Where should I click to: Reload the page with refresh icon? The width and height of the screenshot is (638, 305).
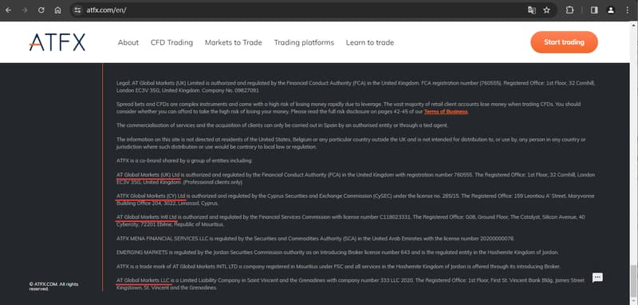[x=41, y=10]
